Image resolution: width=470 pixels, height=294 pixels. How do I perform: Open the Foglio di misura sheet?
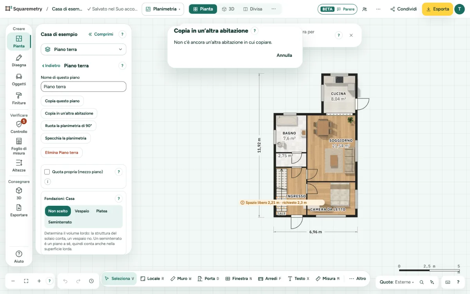(19, 146)
